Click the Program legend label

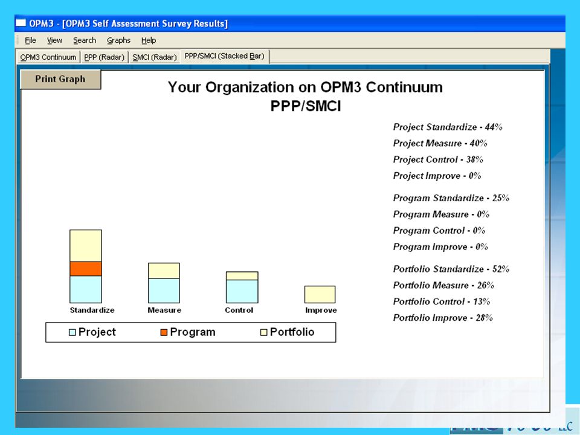pyautogui.click(x=193, y=332)
